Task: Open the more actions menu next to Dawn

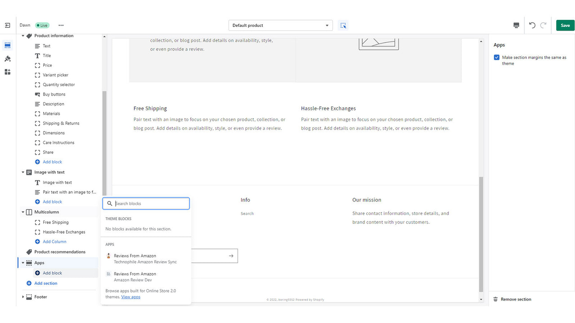Action: (61, 25)
